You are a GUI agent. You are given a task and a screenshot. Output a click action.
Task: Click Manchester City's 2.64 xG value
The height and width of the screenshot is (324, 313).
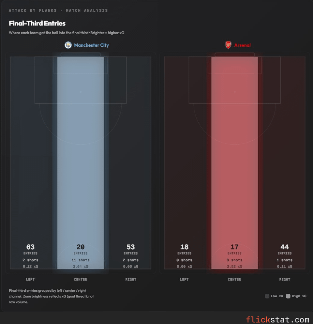[81, 267]
